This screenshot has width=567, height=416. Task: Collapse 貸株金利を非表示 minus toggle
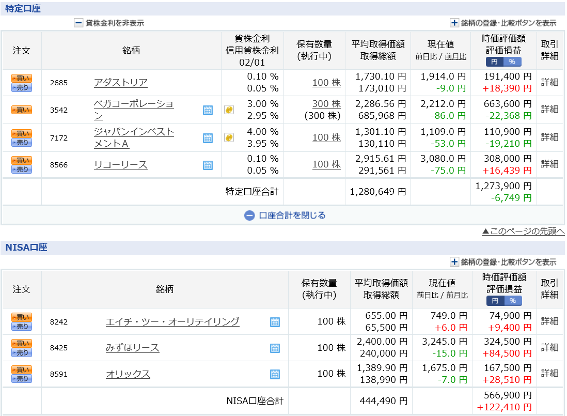tap(78, 23)
